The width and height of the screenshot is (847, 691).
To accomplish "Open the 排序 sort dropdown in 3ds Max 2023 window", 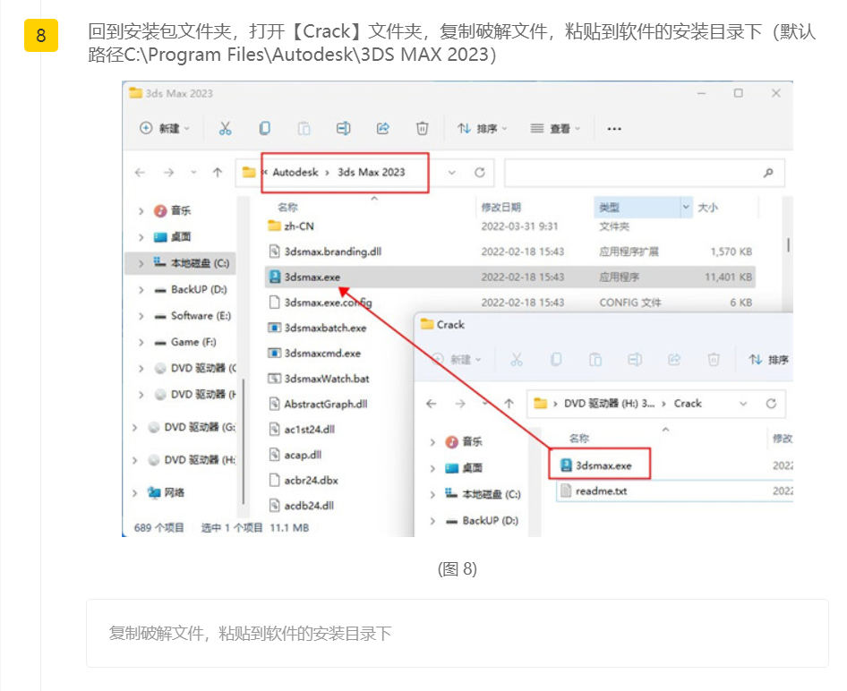I will coord(482,129).
